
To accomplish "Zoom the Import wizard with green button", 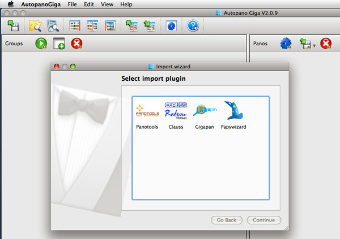I will pos(73,67).
